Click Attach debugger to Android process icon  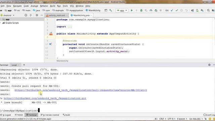[156, 10]
